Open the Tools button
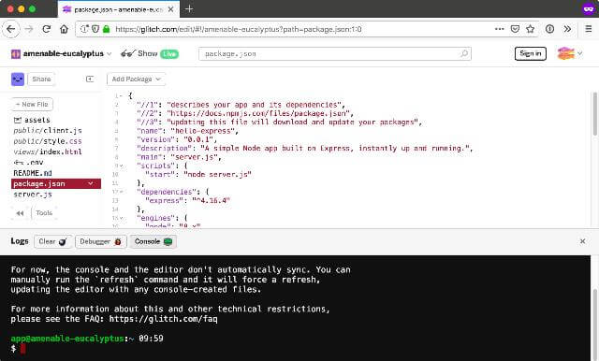This screenshot has height=361, width=599. [44, 213]
